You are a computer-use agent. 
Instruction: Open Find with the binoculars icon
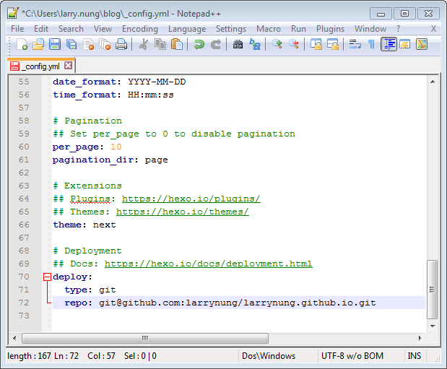(238, 45)
